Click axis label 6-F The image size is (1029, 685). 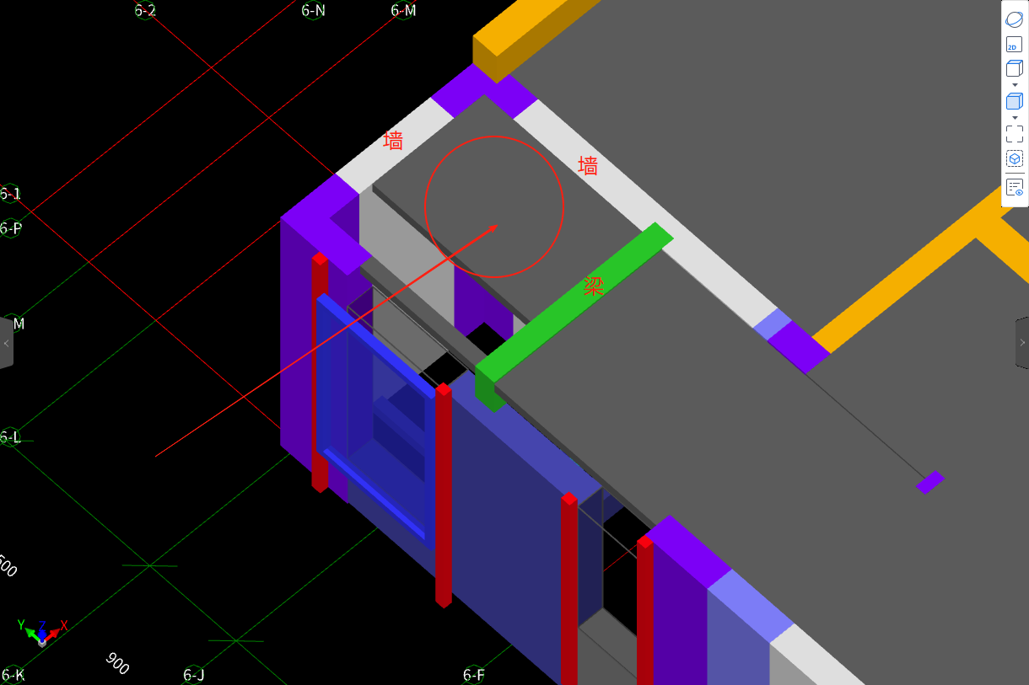[474, 675]
